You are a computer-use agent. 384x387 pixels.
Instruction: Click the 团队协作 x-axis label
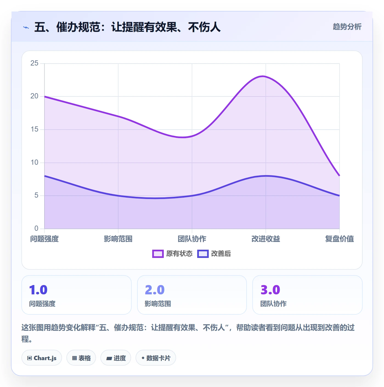tap(192, 239)
